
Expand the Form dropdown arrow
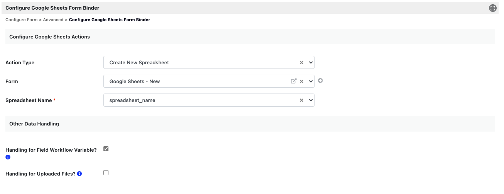(311, 82)
